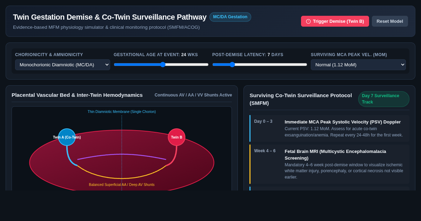Viewport: 421px width, 221px height.
Task: Adjust the Gestational Age at Event slider
Action: pos(161,65)
